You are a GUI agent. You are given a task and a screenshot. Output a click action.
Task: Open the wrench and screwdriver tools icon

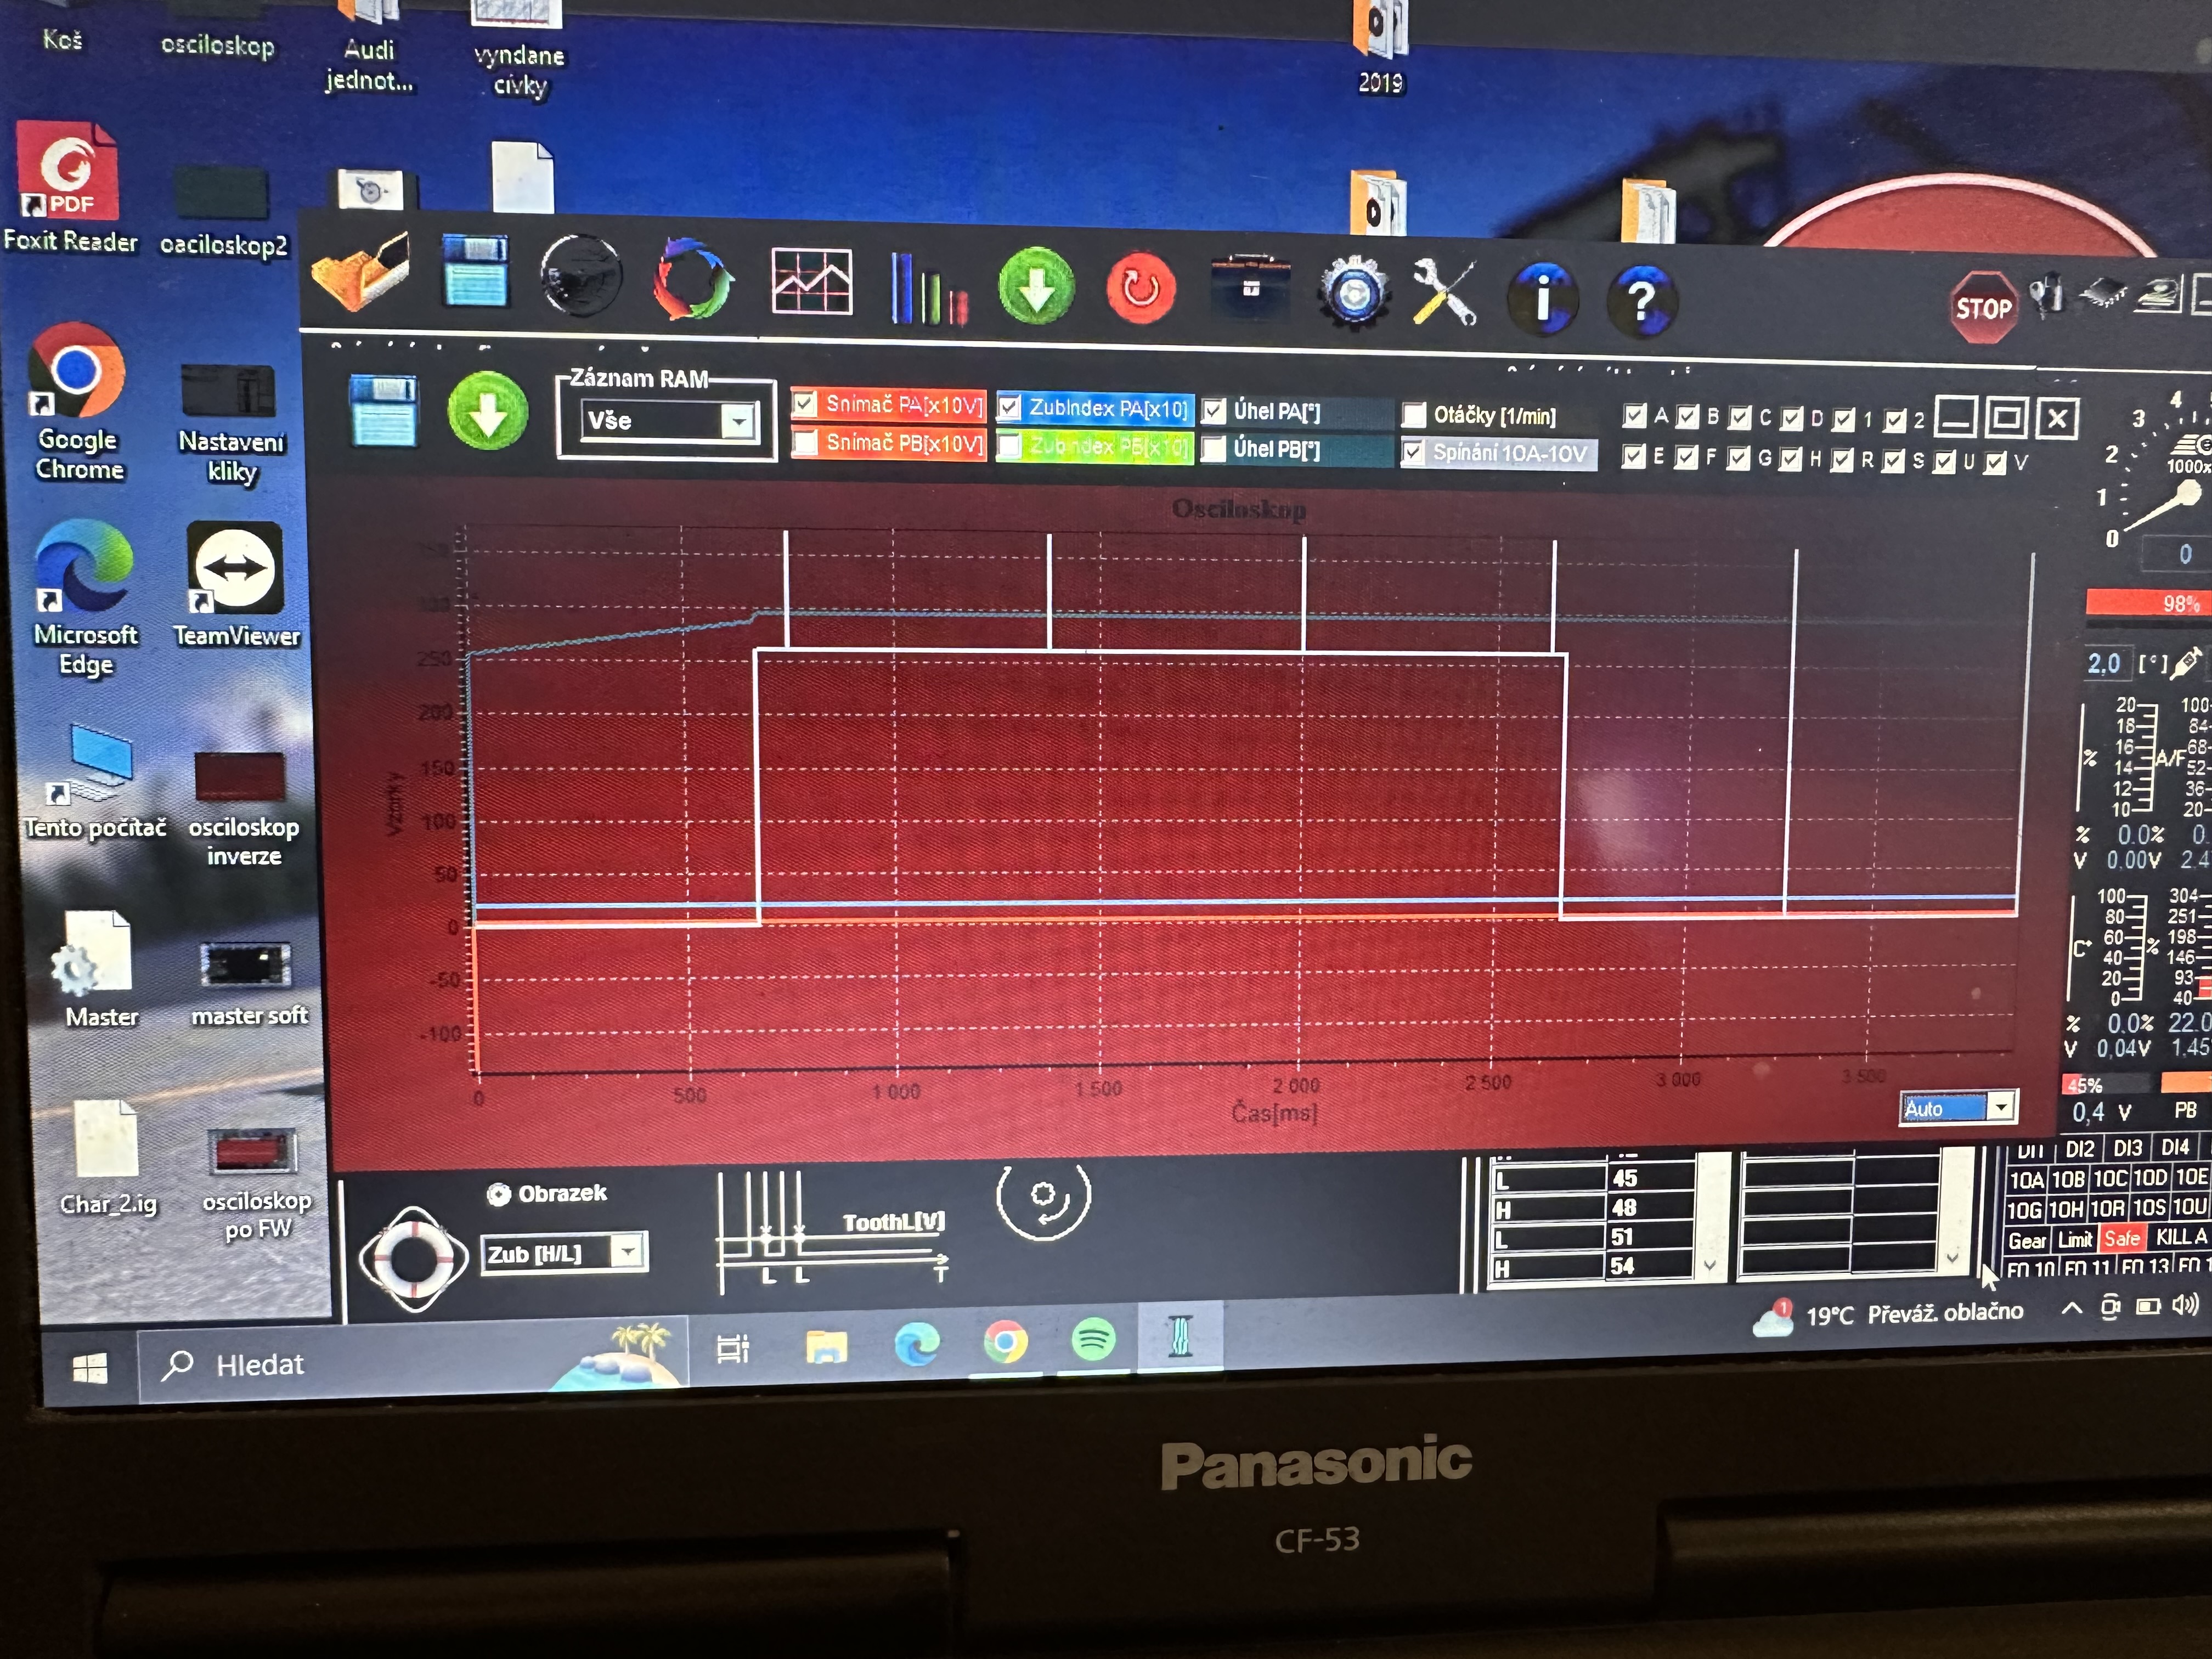[1443, 292]
